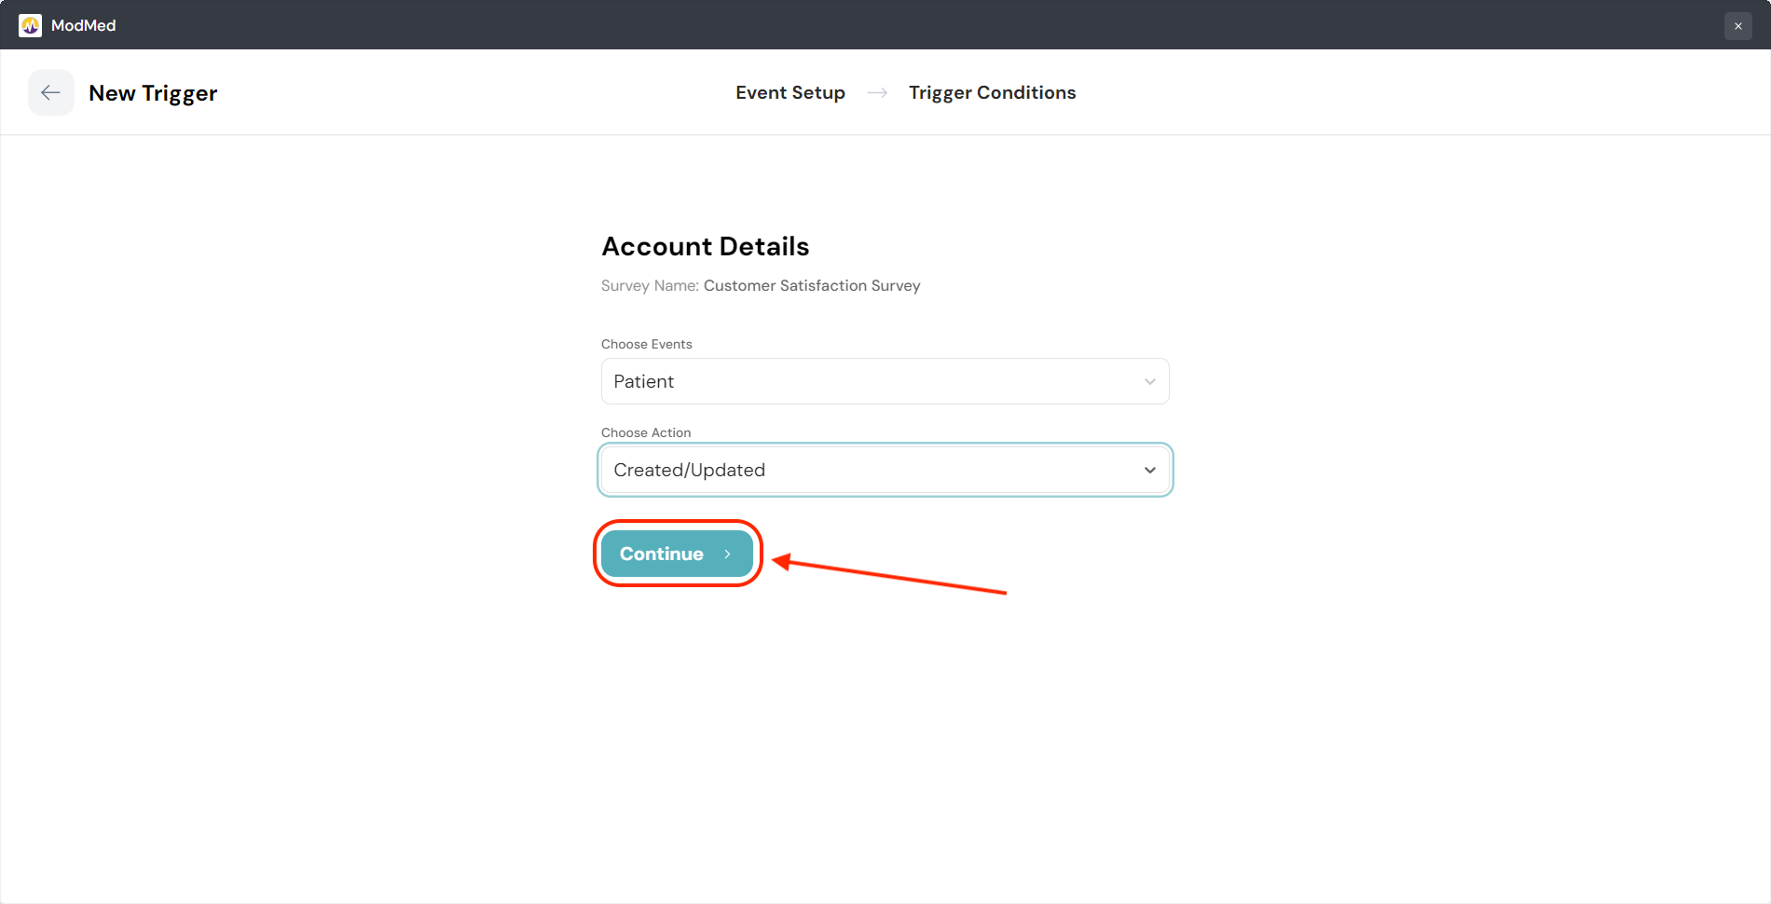Switch to the Event Setup step
This screenshot has height=904, width=1771.
point(789,92)
